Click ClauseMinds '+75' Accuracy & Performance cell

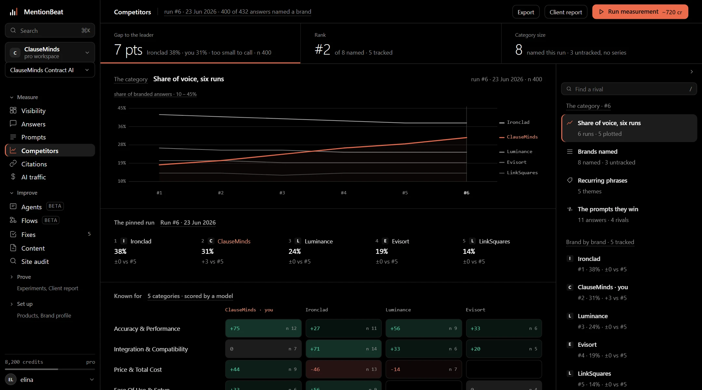263,328
